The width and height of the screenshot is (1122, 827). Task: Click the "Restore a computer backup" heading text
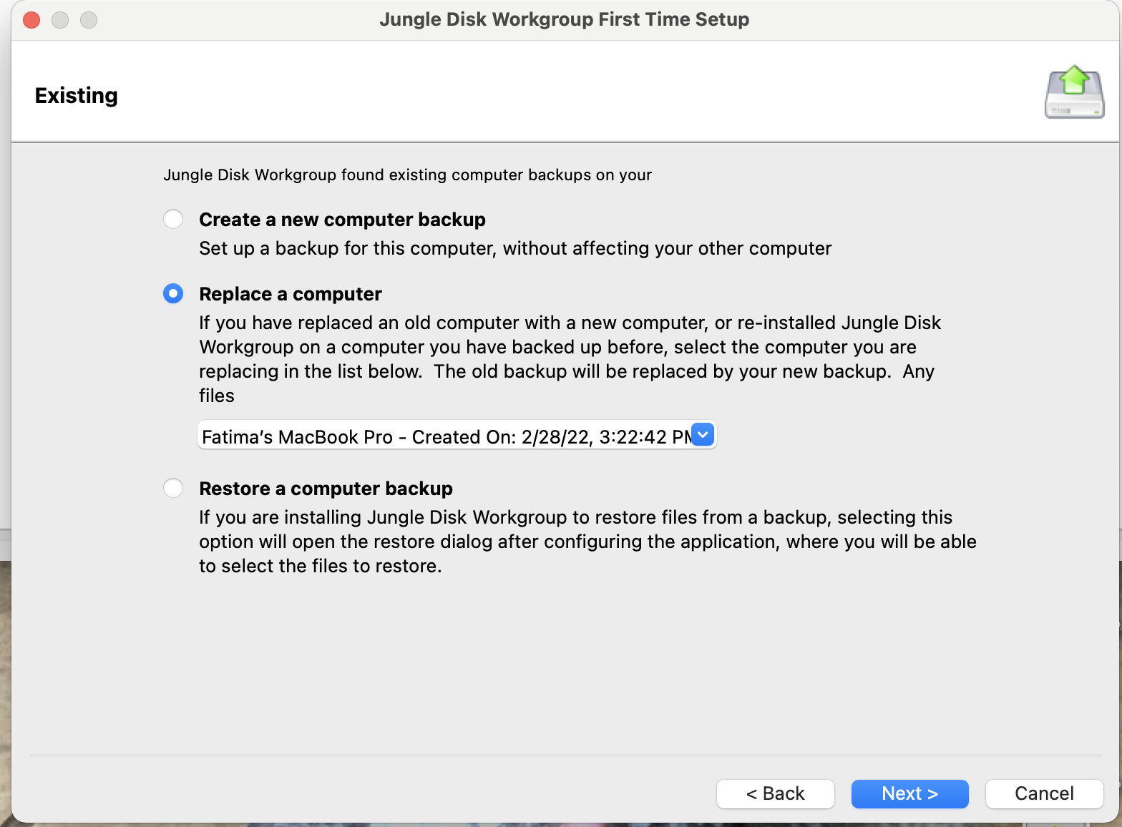(326, 488)
